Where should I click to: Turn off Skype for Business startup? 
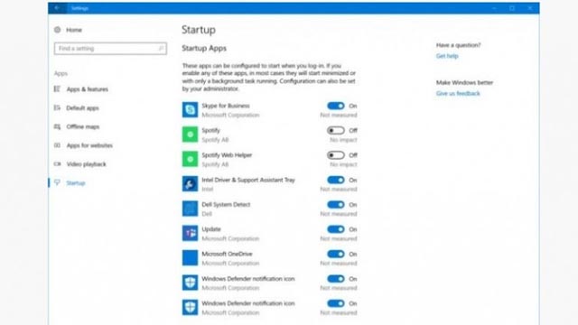pyautogui.click(x=335, y=106)
